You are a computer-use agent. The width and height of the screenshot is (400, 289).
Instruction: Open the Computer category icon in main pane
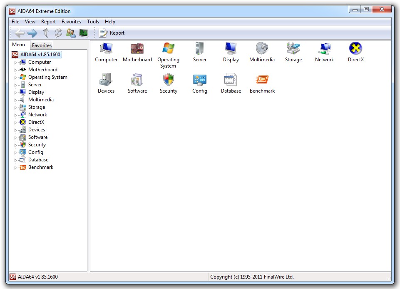pyautogui.click(x=106, y=48)
